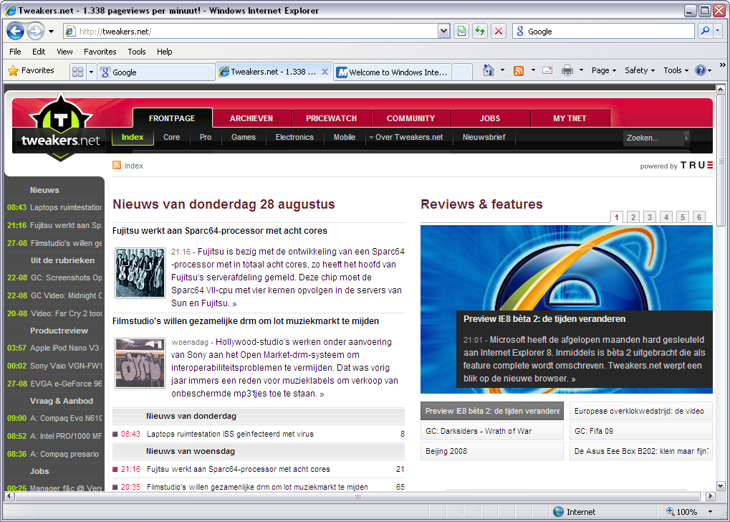Select the PRICEWATCH site tab

click(331, 118)
